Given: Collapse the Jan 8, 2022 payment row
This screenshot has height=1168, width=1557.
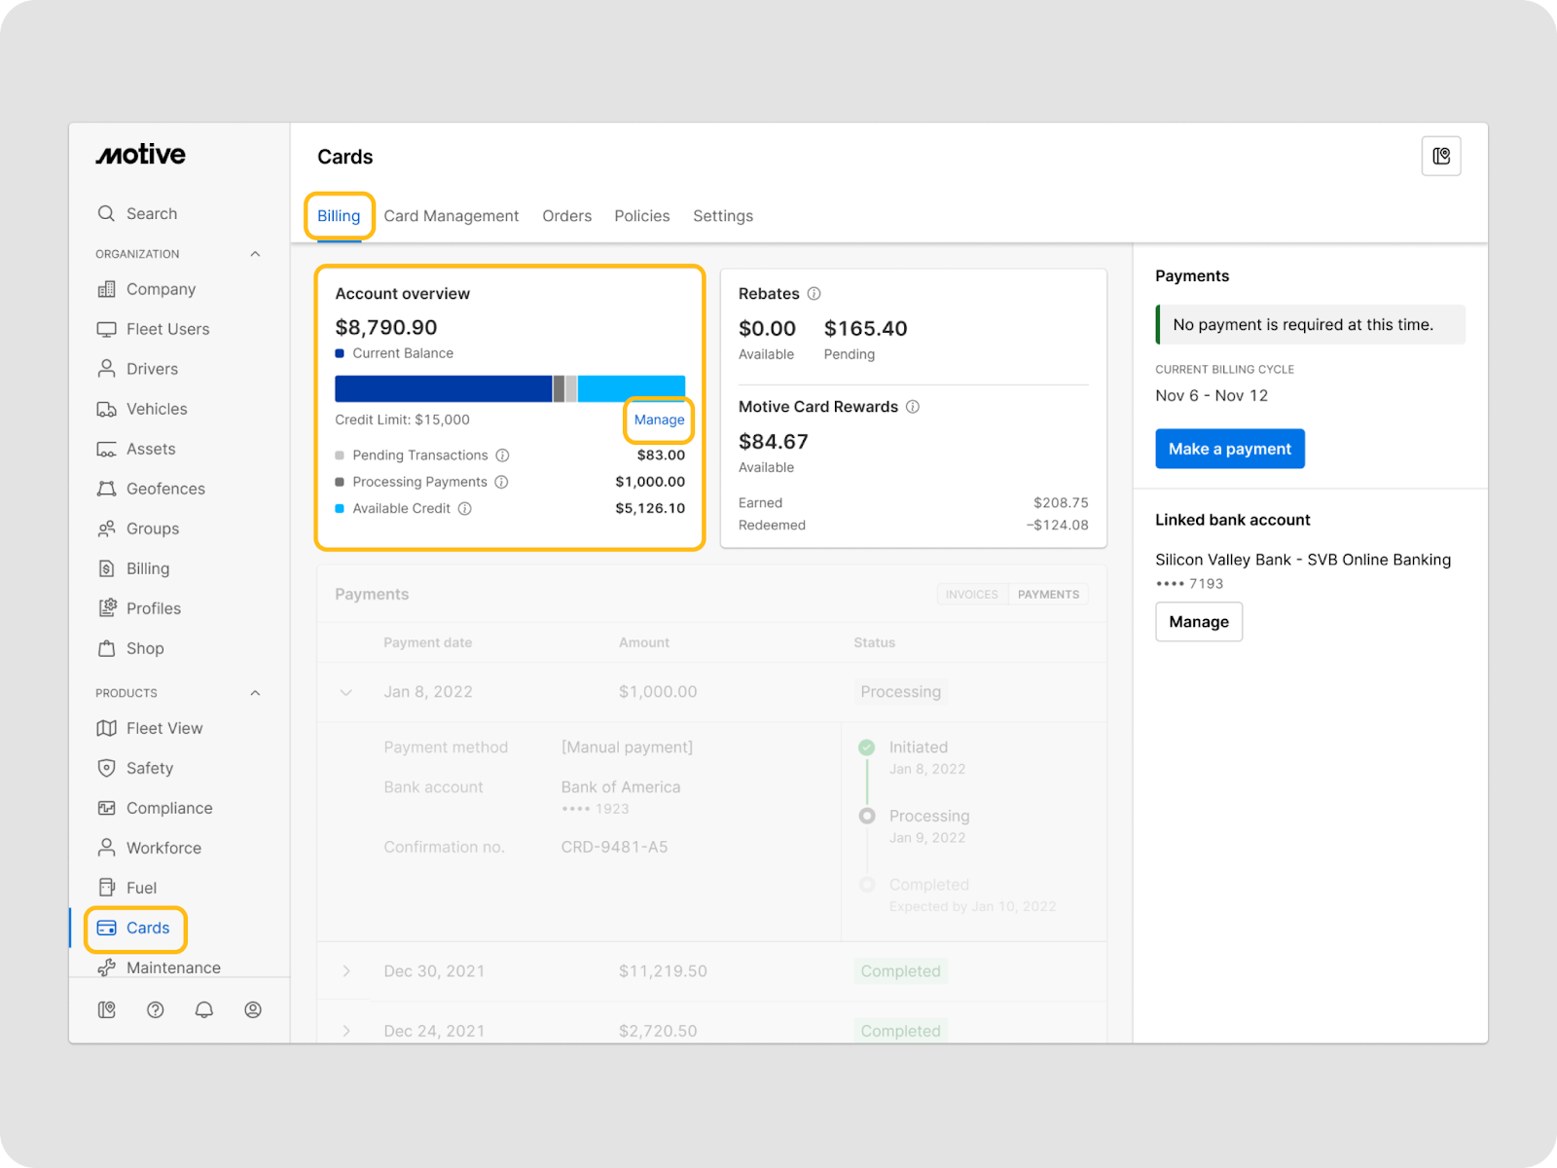Looking at the screenshot, I should 346,692.
